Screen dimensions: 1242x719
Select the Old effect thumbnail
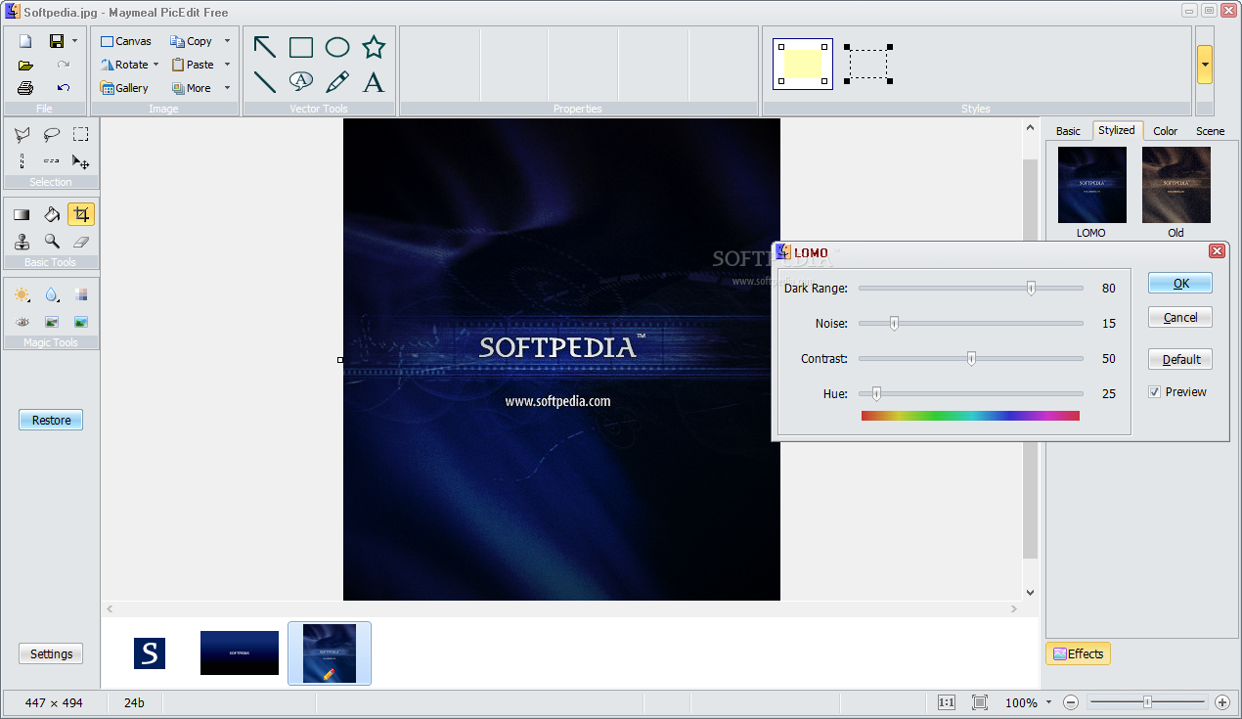[x=1175, y=185]
